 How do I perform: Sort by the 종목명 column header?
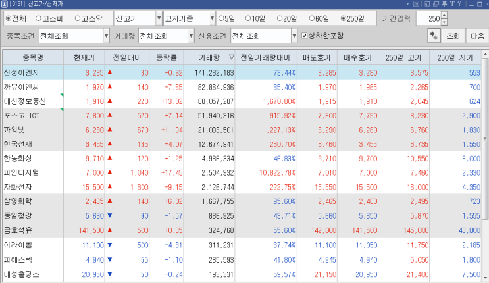pyautogui.click(x=33, y=57)
